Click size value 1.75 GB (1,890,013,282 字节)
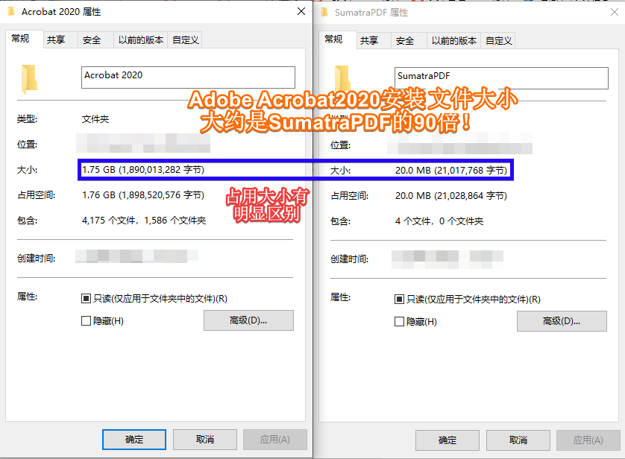 pyautogui.click(x=143, y=170)
